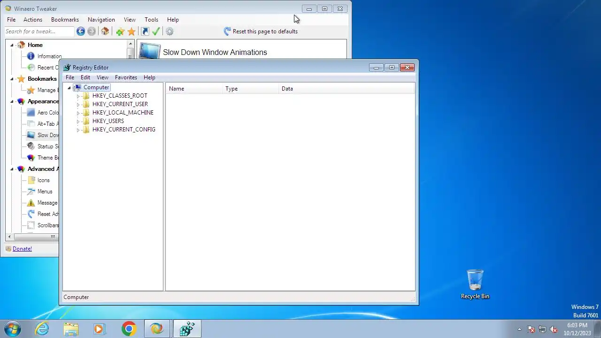Open Windows Media Player from the taskbar
The height and width of the screenshot is (338, 601).
pyautogui.click(x=100, y=329)
